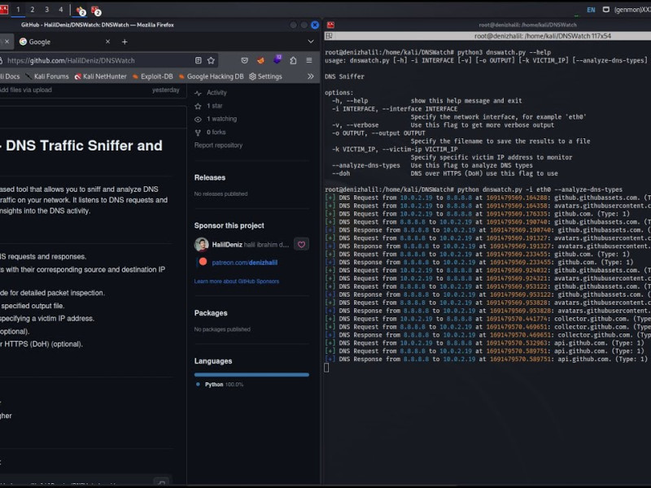Click the blue Languages progress bar
Screen dimensions: 651x488
251,375
